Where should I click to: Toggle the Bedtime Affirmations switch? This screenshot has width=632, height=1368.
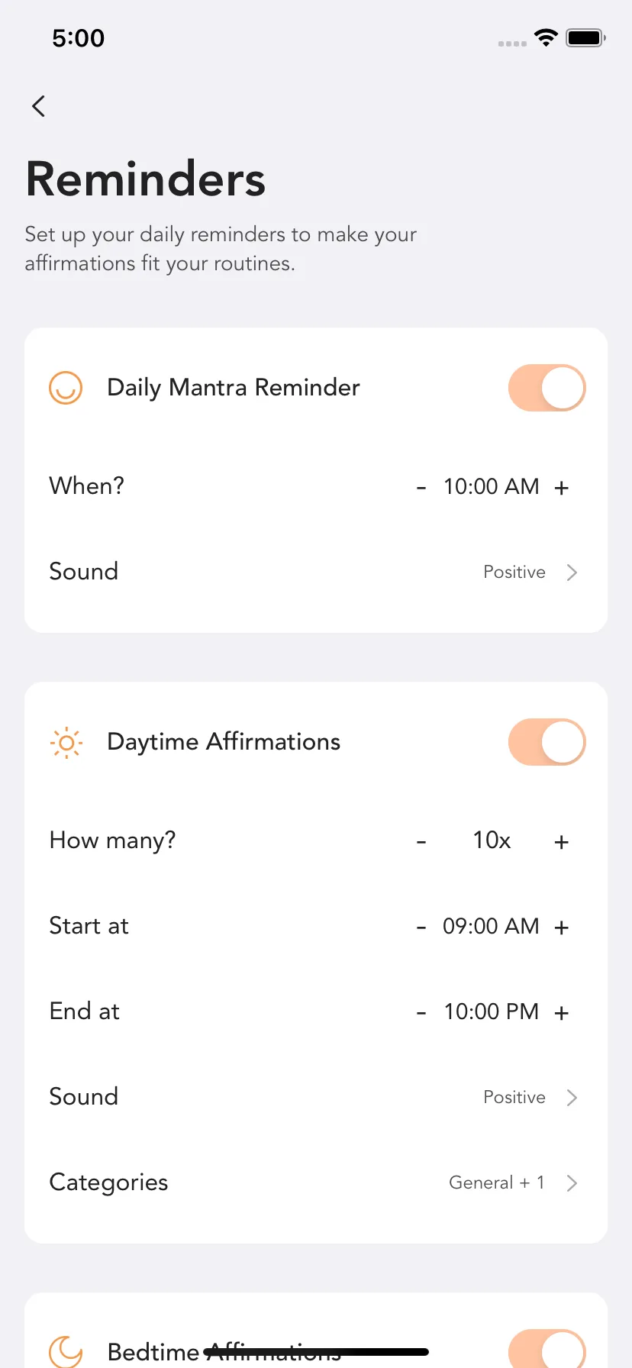point(547,1349)
